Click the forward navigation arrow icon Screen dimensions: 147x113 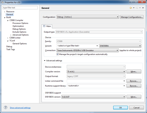(137, 8)
